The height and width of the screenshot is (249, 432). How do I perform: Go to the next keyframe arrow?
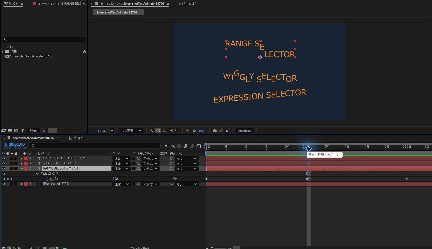[12, 179]
